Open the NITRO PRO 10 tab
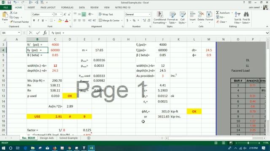Screen dimensions: 270x151 point(123,8)
